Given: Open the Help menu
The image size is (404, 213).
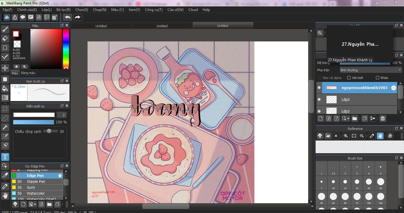Looking at the screenshot, I should click(206, 9).
